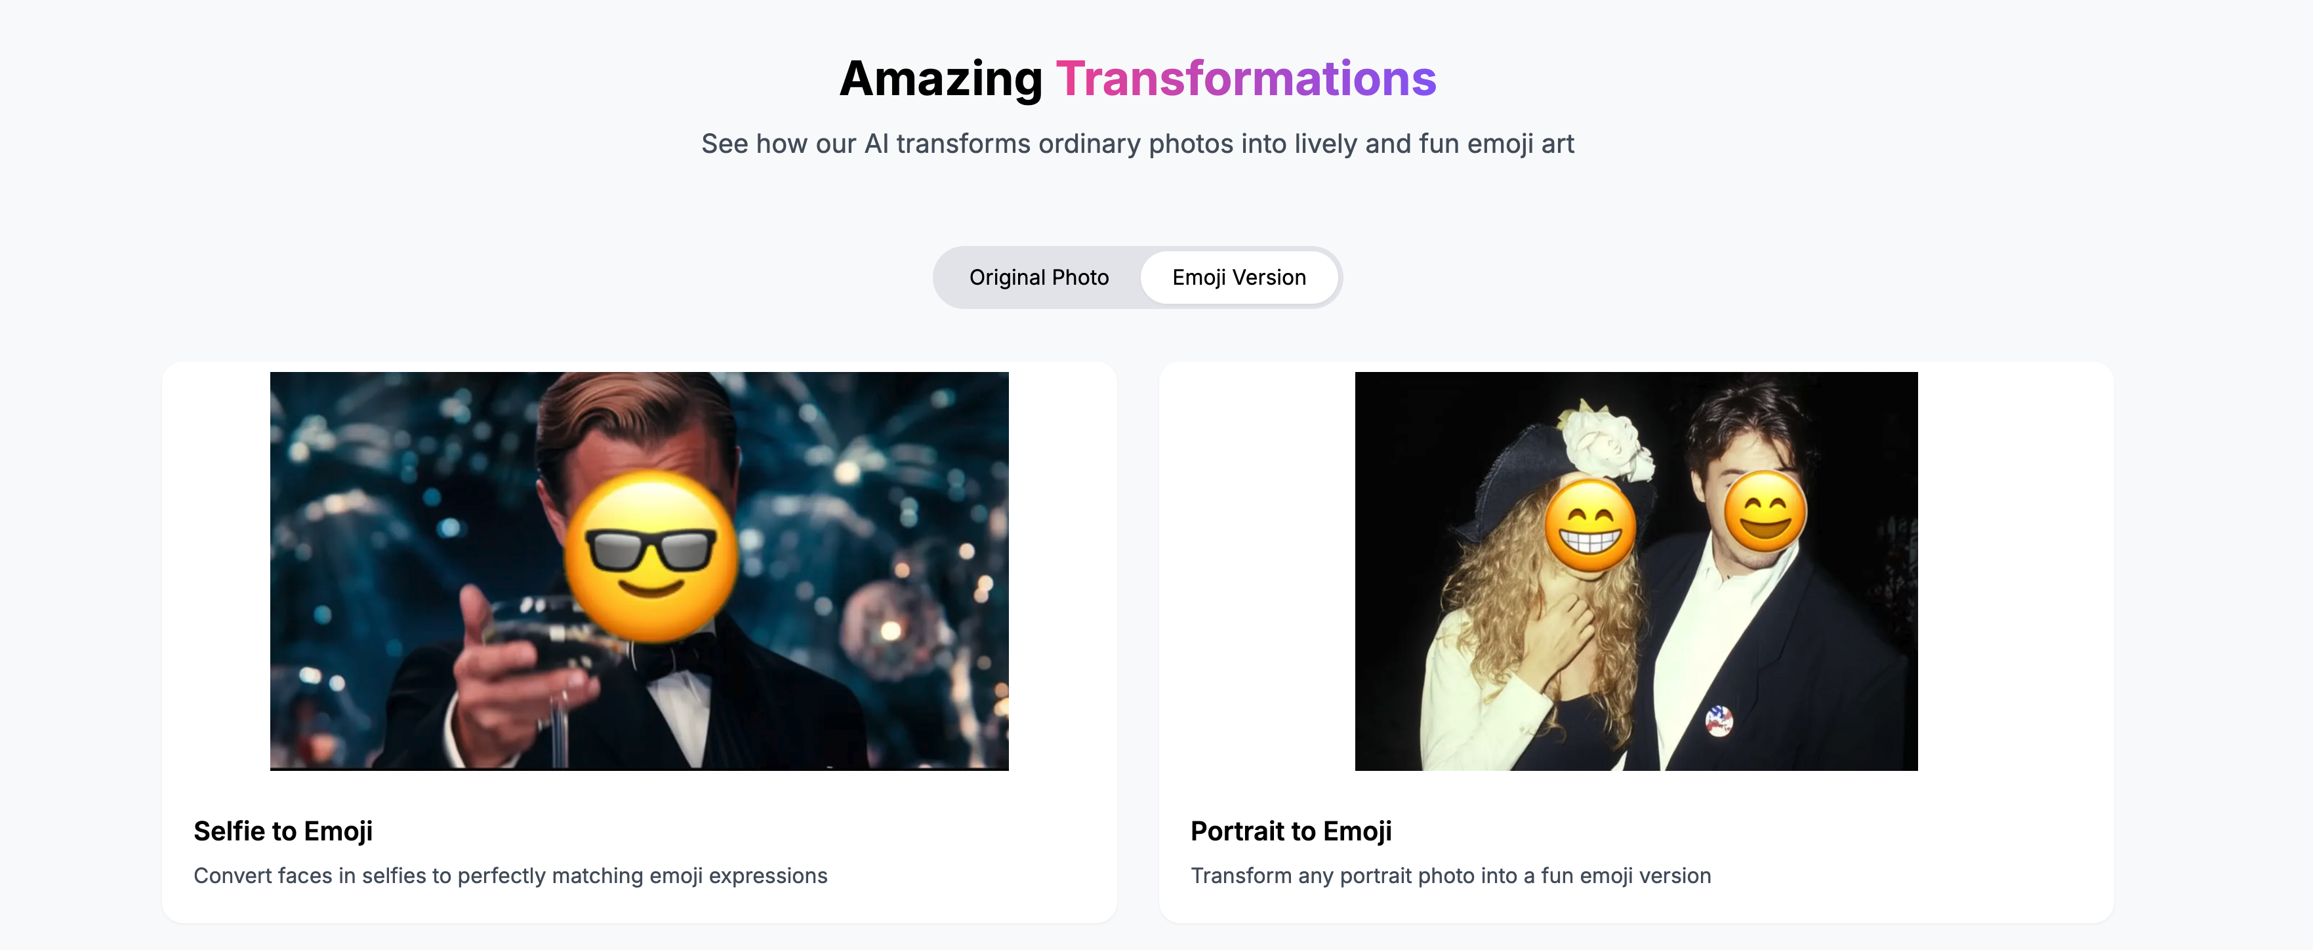Click the Portrait to Emoji title

pos(1290,831)
